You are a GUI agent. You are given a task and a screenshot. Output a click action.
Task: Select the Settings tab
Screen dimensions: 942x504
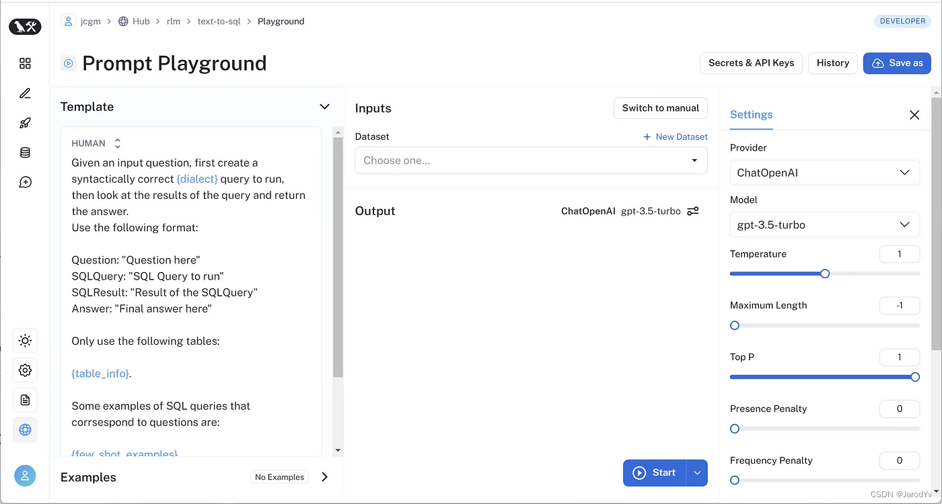pos(751,115)
